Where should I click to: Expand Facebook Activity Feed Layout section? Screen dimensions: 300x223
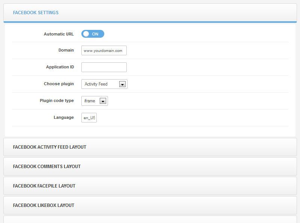150,147
